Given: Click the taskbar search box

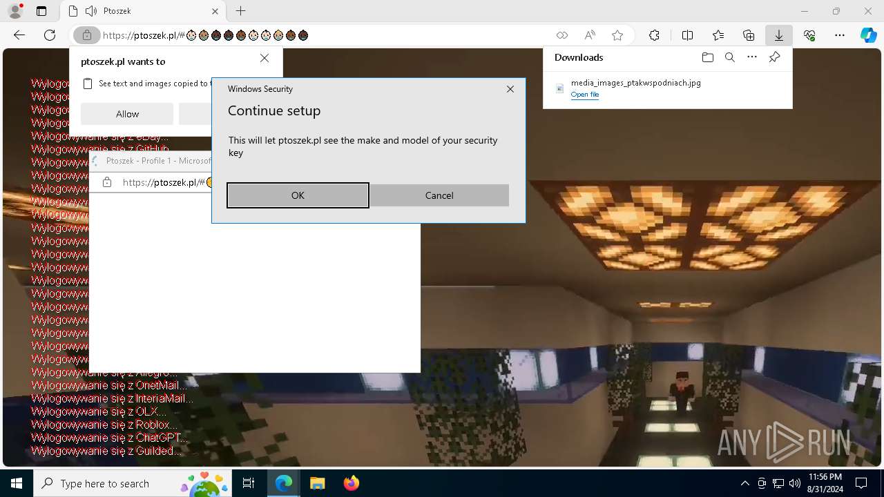Looking at the screenshot, I should [x=133, y=483].
